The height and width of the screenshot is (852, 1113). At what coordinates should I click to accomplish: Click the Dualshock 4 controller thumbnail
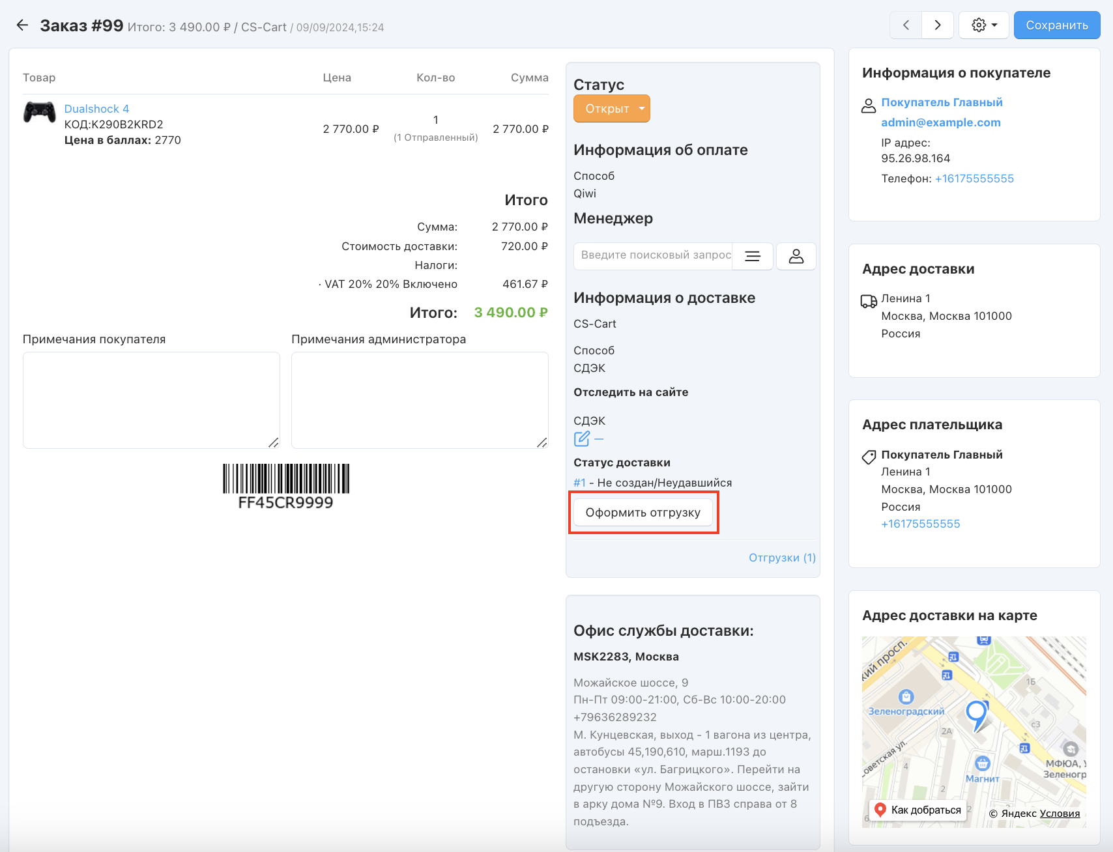40,112
